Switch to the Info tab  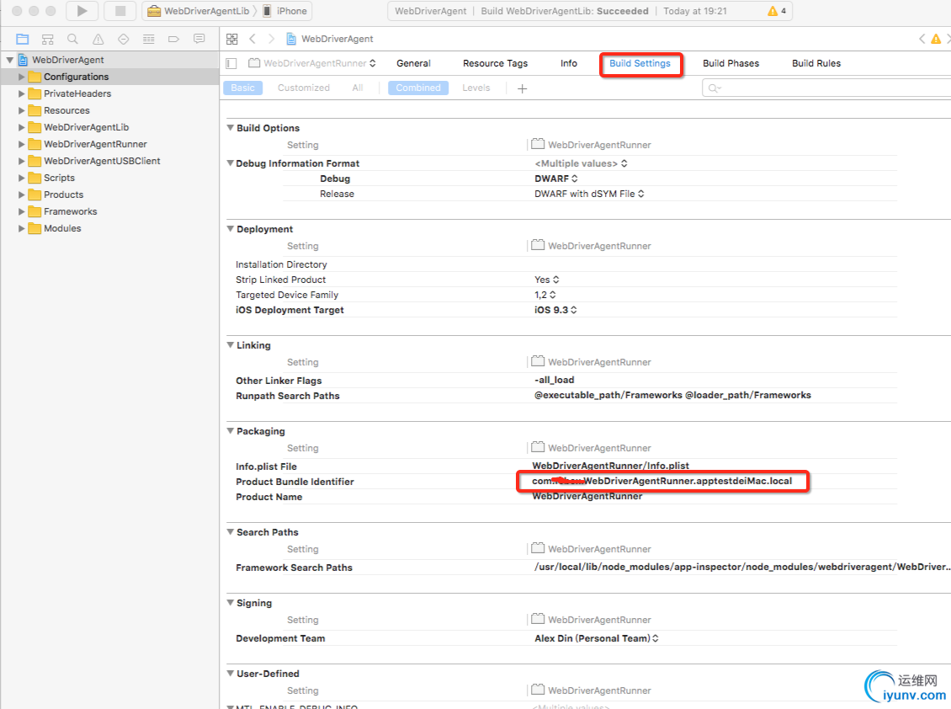[569, 63]
